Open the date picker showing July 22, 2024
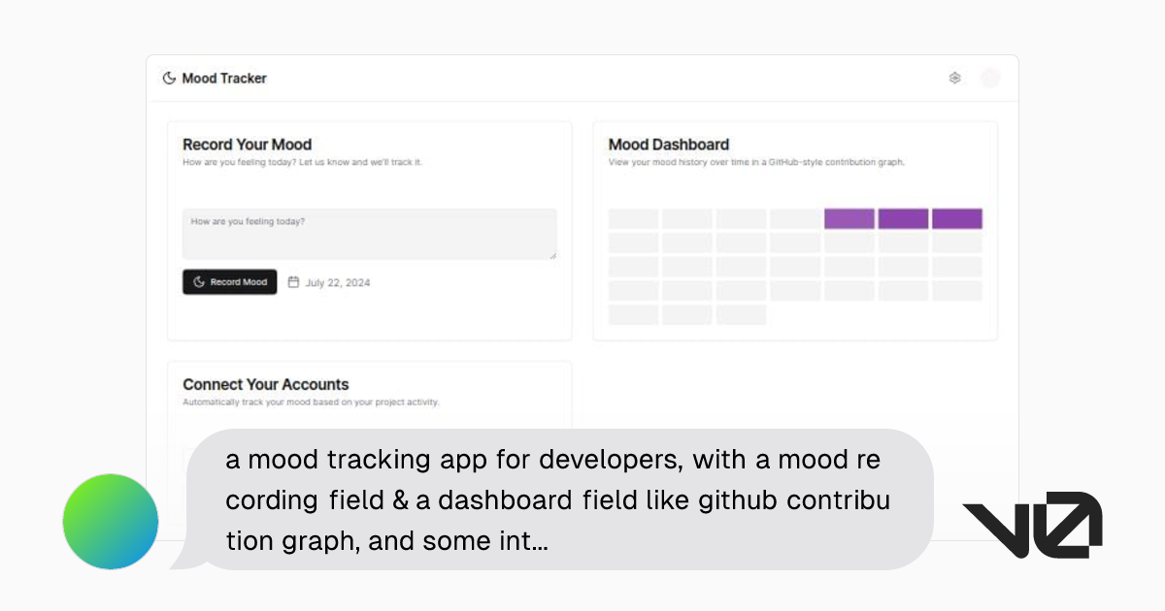Viewport: 1165px width, 611px height. click(x=328, y=282)
